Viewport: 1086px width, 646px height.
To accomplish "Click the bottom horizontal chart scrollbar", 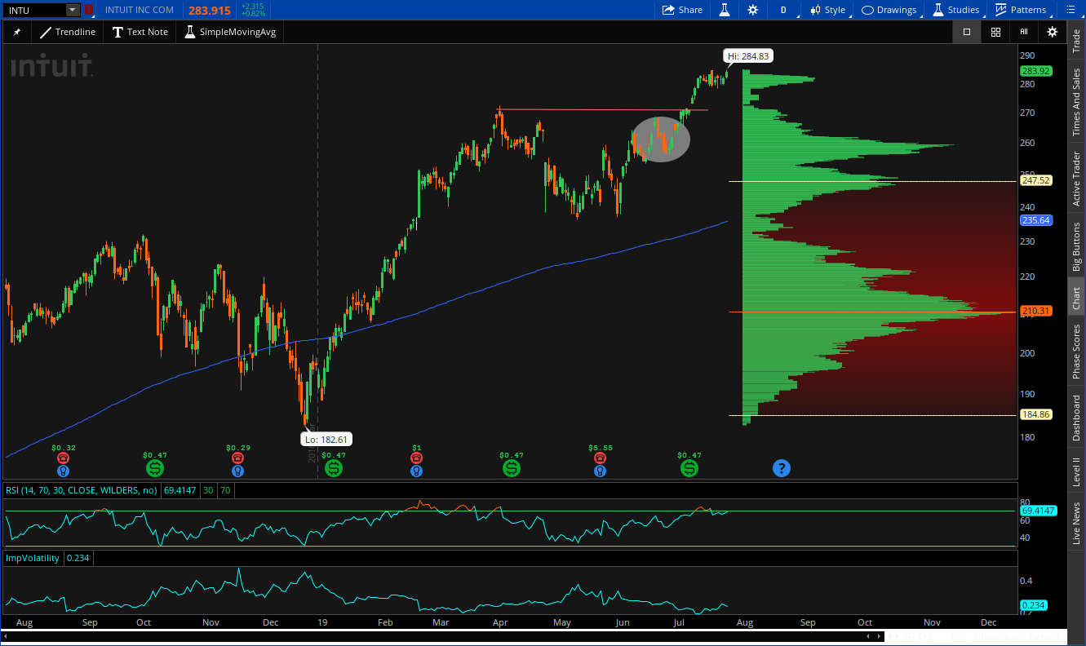I will click(x=441, y=635).
